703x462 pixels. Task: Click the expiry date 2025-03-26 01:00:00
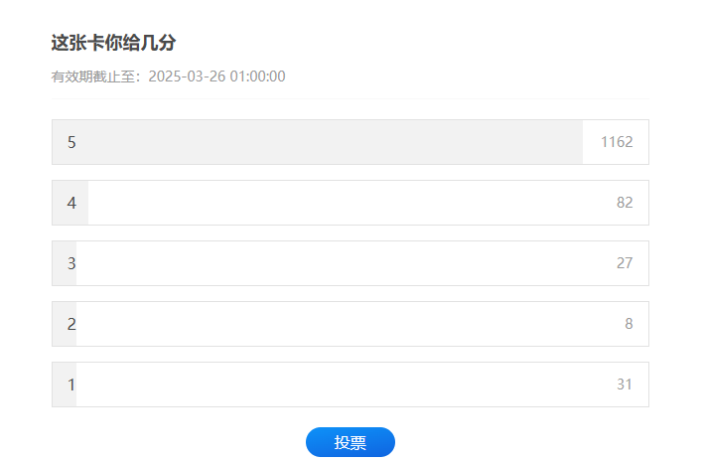tap(217, 77)
